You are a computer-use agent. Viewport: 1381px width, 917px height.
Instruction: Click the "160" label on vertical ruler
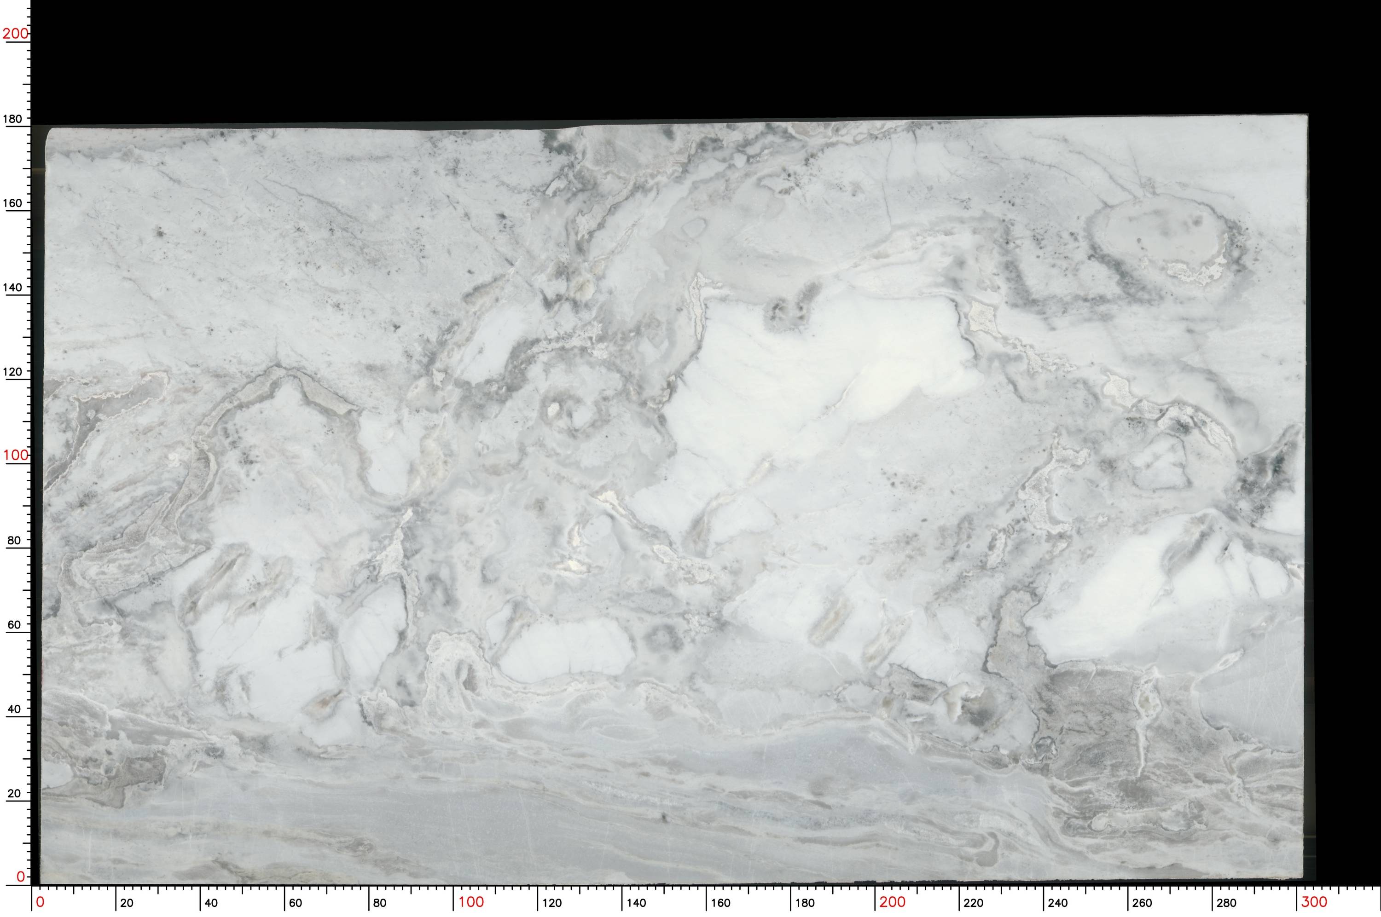click(x=13, y=203)
